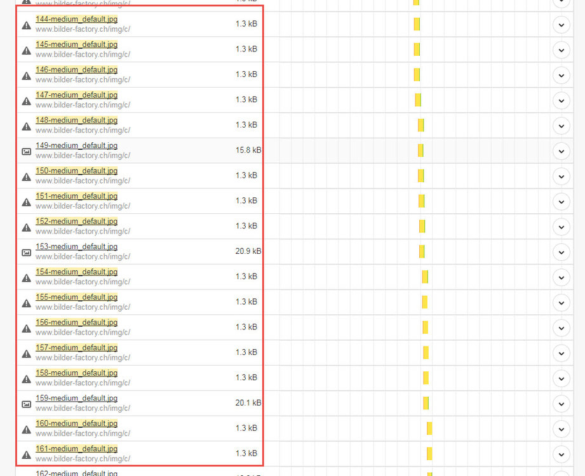Image resolution: width=585 pixels, height=476 pixels.
Task: Click timeline bar for 161-medium_default.jpg
Action: (429, 454)
